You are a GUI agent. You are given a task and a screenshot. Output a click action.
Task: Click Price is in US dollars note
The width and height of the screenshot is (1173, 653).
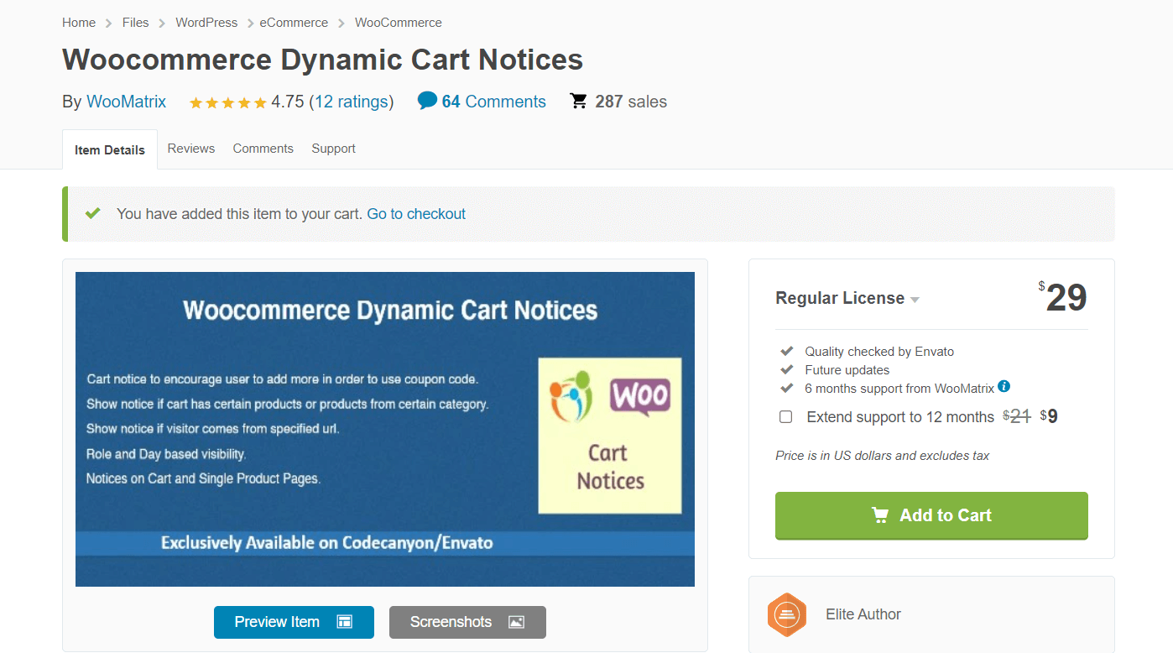point(883,456)
